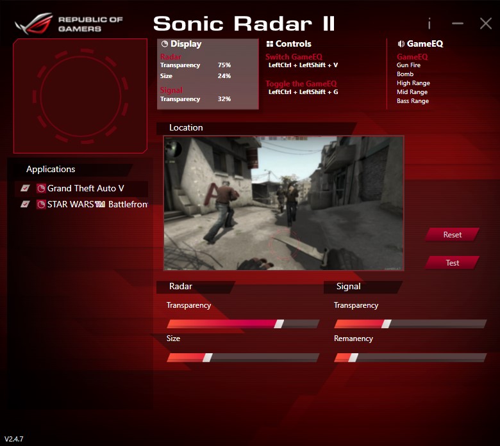This screenshot has height=446, width=500.
Task: Click the High Range GameEQ entry
Action: click(x=413, y=83)
